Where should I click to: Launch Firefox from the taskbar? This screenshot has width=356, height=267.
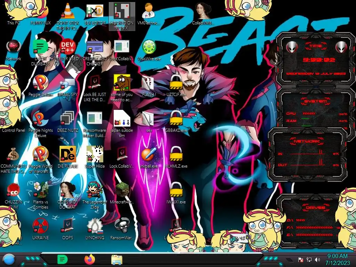click(90, 259)
